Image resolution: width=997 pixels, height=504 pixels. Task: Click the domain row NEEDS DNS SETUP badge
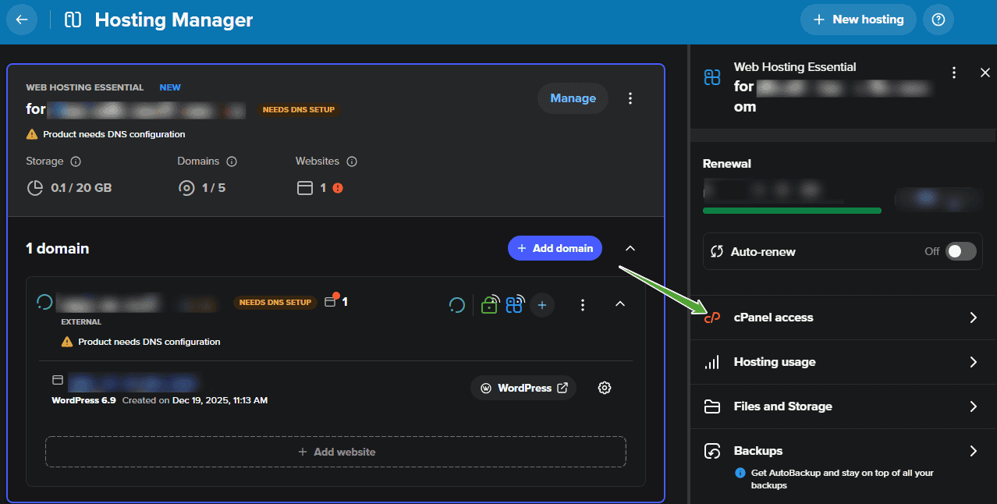275,303
